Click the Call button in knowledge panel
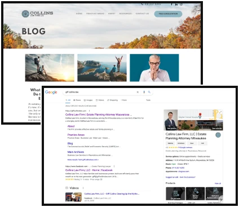Image resolution: width=239 pixels, height=207 pixels. [202, 143]
